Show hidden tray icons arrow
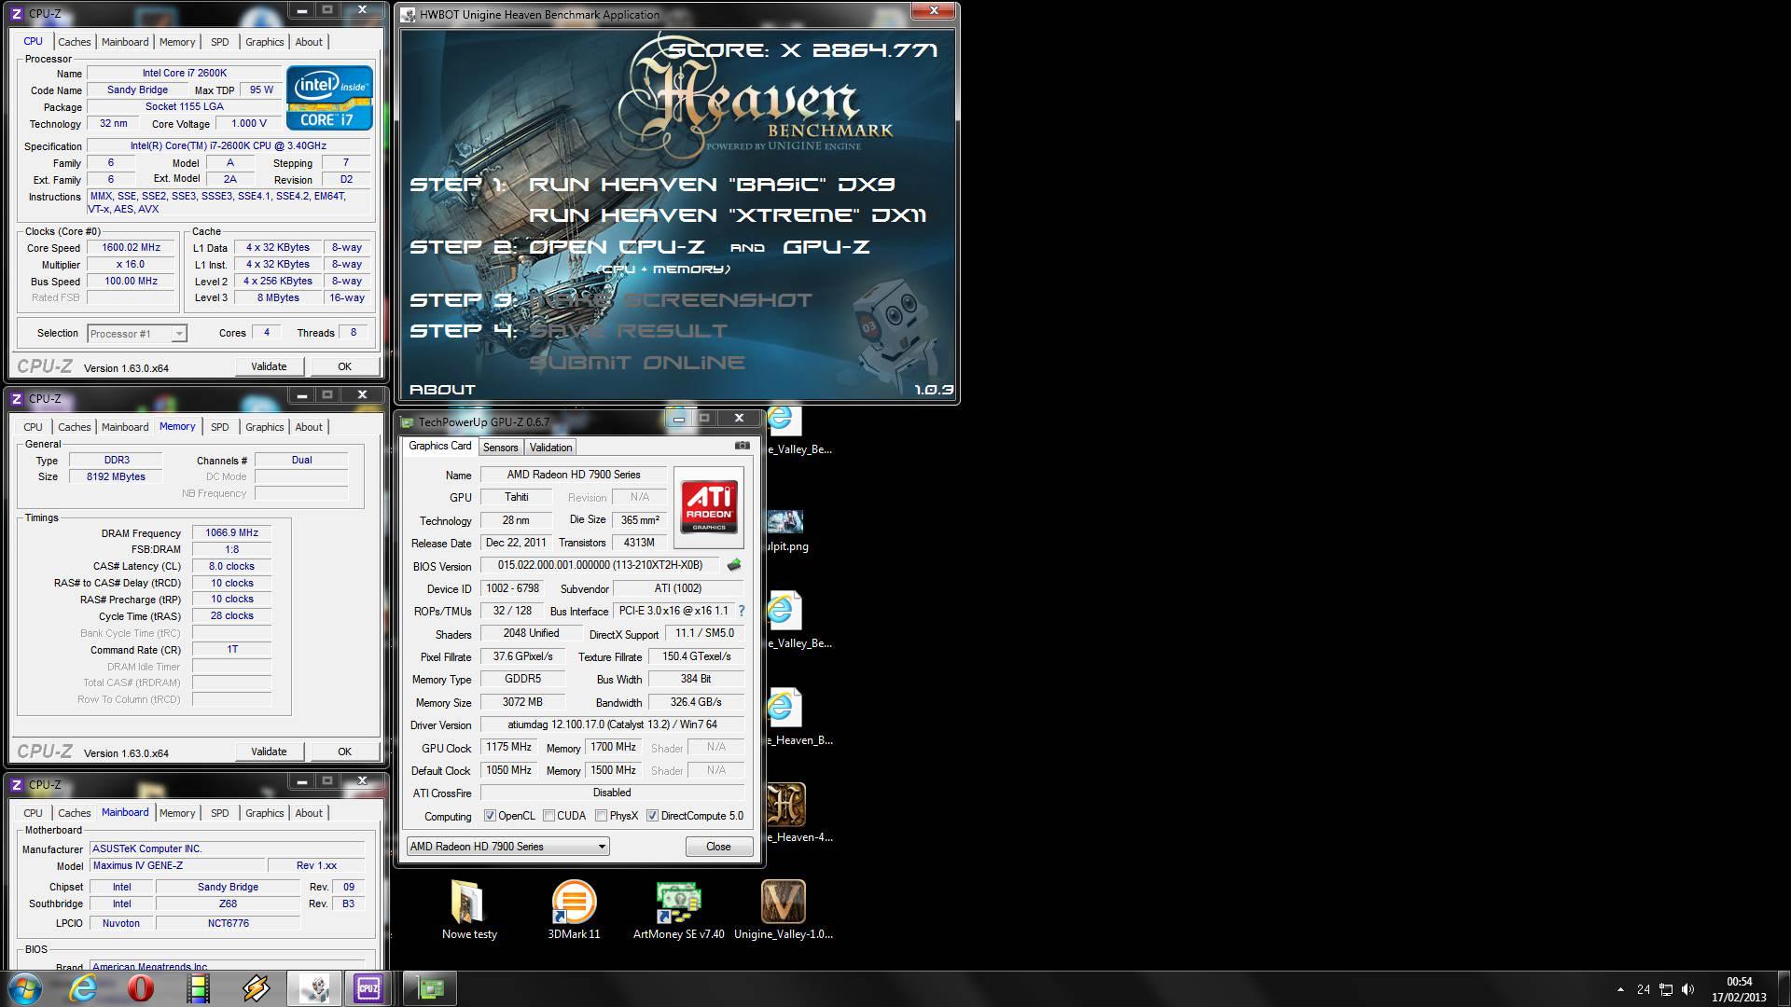The image size is (1791, 1007). 1620,989
